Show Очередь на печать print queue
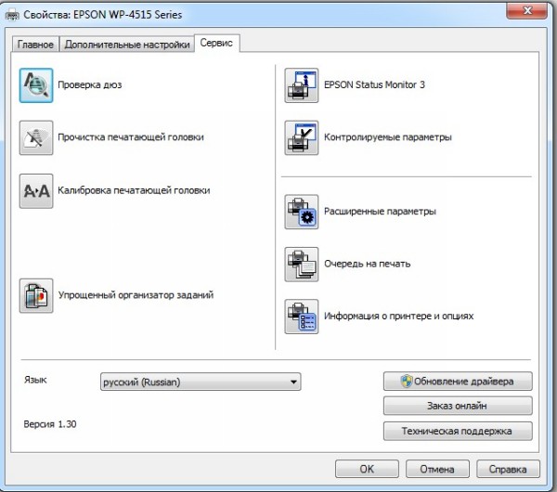The width and height of the screenshot is (557, 492). click(x=301, y=264)
